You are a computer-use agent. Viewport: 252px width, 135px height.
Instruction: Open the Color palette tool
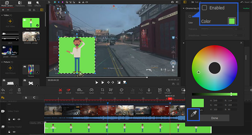122,91
